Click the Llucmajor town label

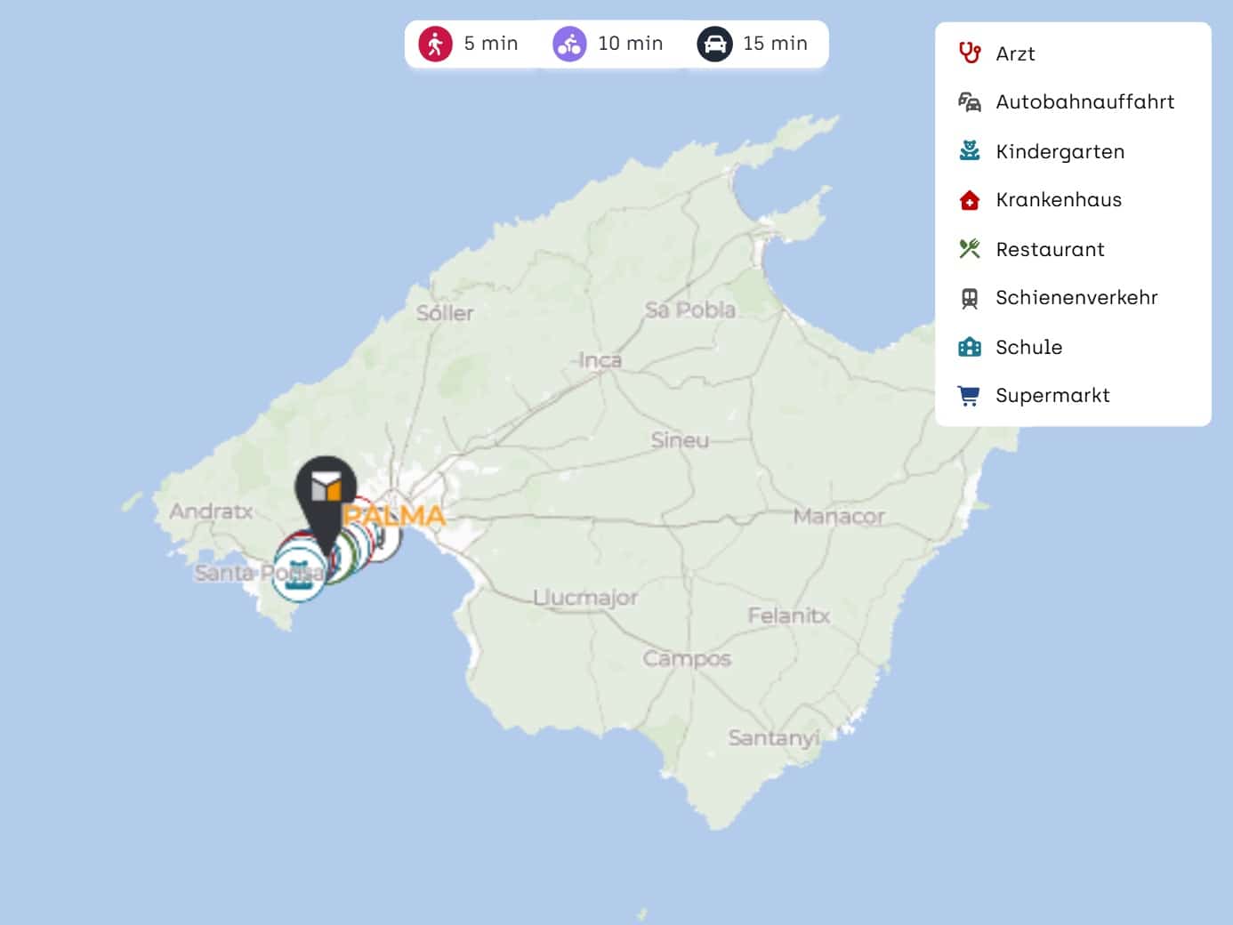[585, 598]
